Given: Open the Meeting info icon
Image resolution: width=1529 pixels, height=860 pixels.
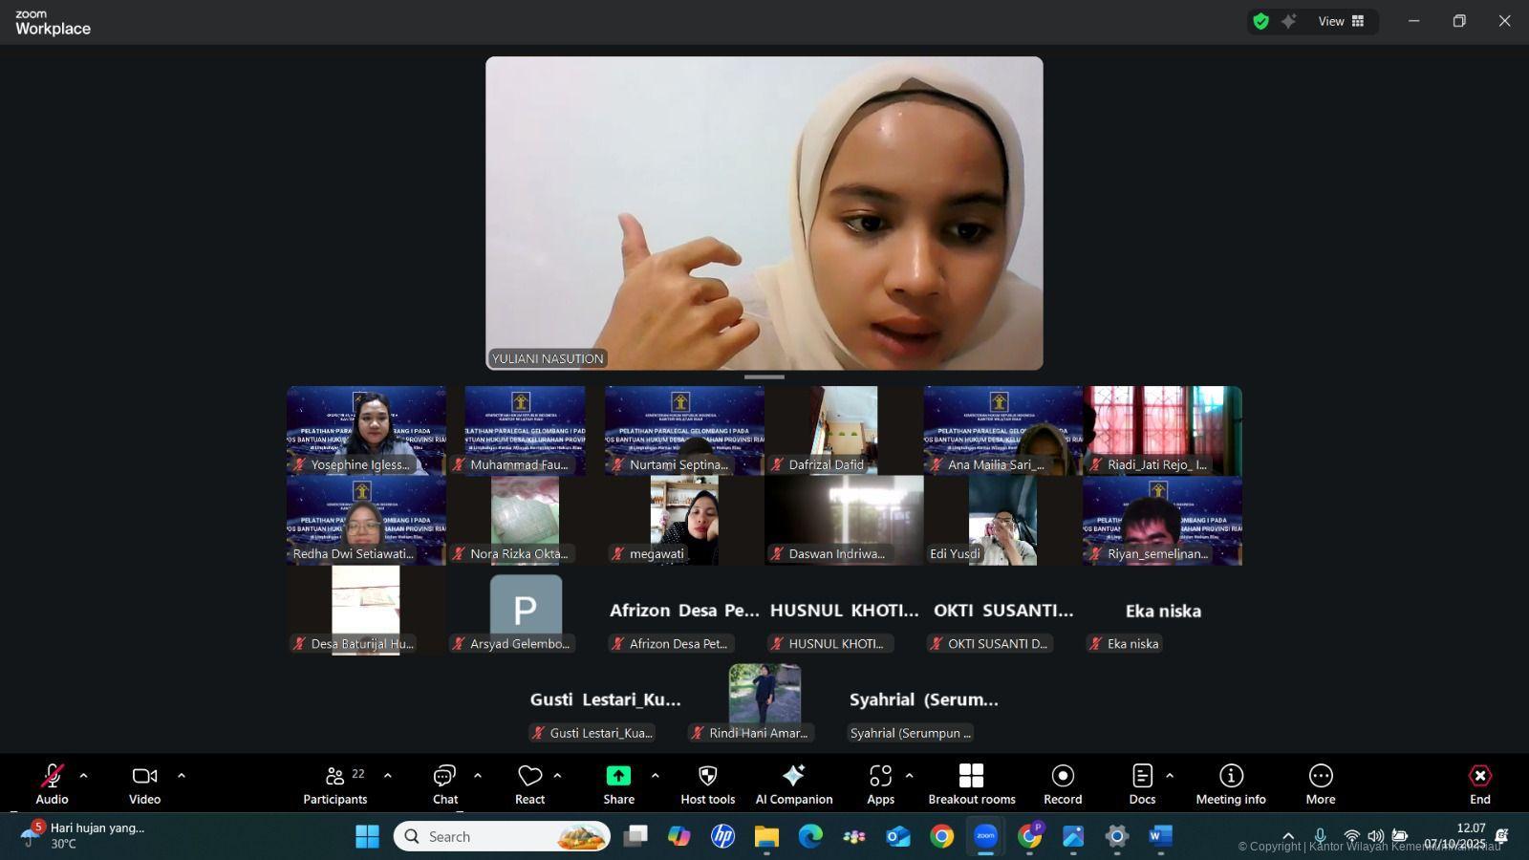Looking at the screenshot, I should click(x=1231, y=776).
